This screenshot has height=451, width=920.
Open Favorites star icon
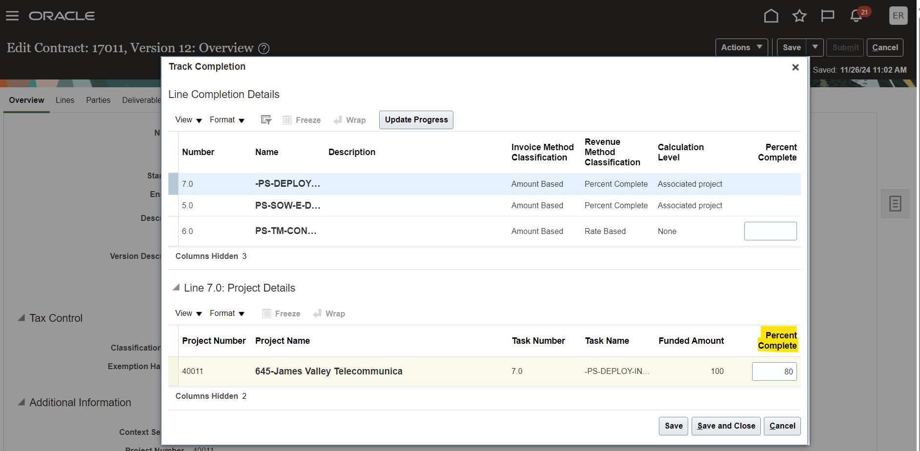[799, 16]
